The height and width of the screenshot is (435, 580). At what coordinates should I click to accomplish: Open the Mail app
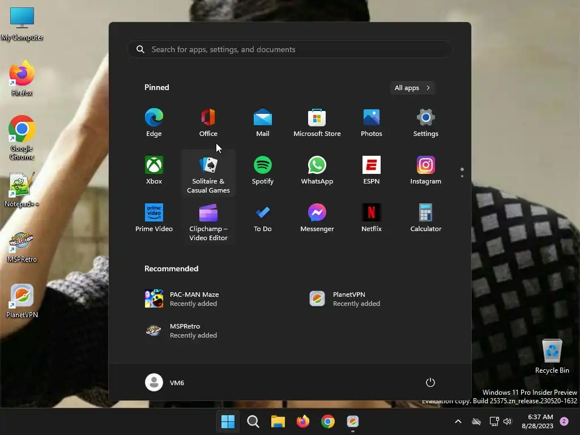pos(263,123)
